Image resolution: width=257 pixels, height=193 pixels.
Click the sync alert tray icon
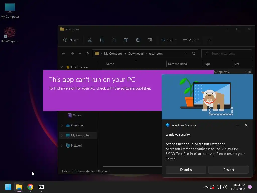pos(212,187)
